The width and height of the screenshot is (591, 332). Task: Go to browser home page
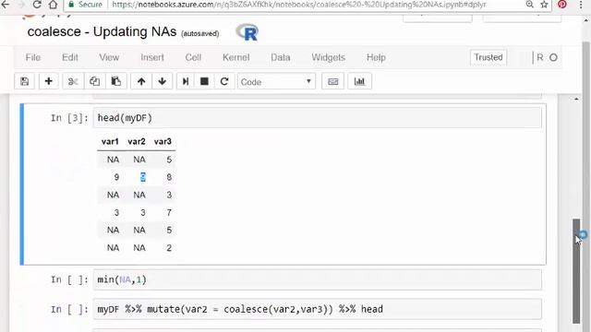point(54,5)
